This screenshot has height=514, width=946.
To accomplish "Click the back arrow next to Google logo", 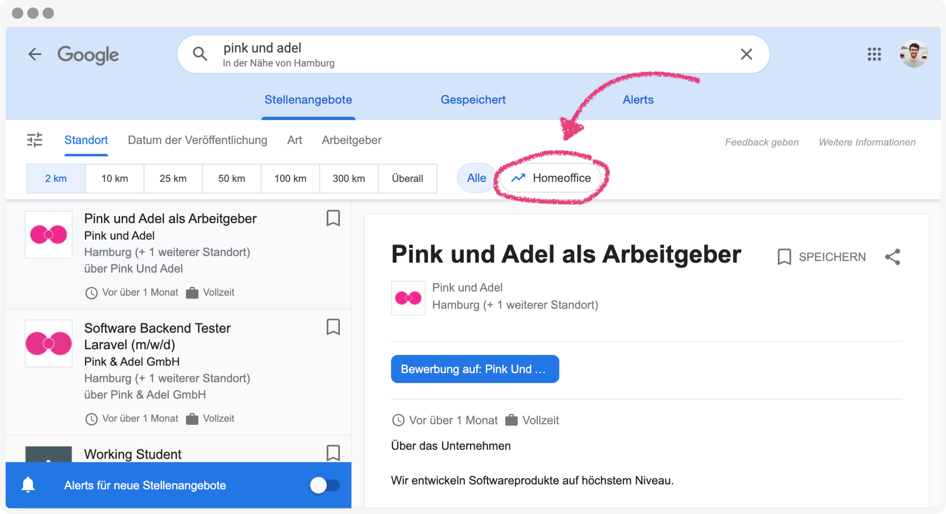I will (35, 54).
